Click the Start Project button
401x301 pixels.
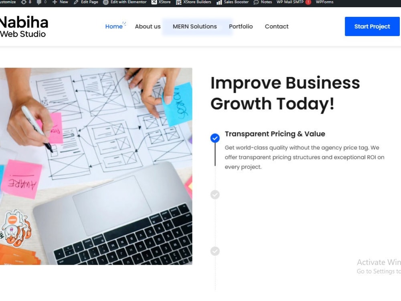[372, 26]
